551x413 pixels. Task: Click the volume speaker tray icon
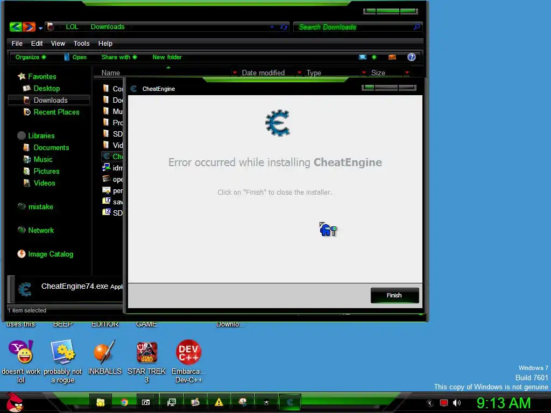[x=456, y=403]
